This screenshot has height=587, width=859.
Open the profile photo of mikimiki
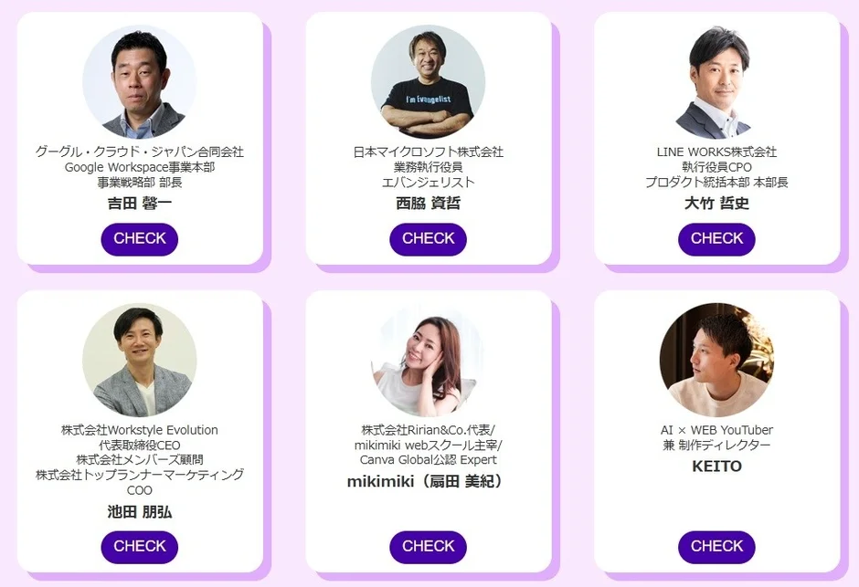click(428, 360)
